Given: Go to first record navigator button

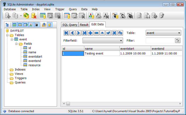Looking at the screenshot, I should point(66,33).
